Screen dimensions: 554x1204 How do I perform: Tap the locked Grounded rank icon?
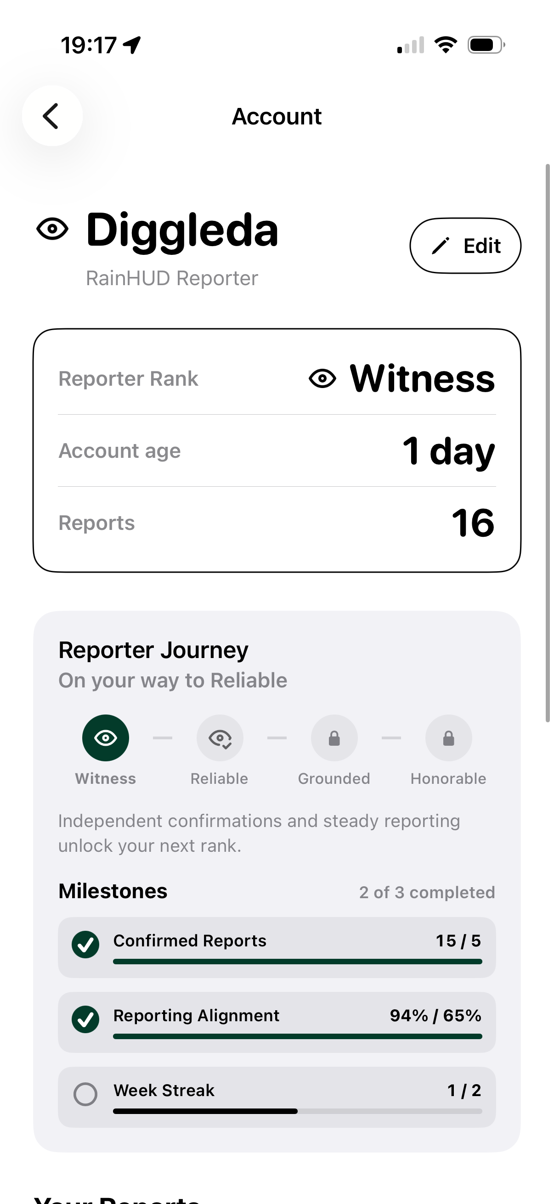pos(334,738)
